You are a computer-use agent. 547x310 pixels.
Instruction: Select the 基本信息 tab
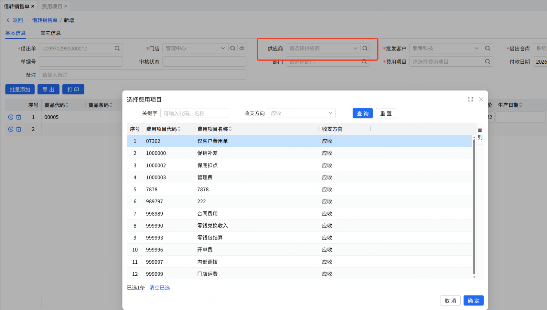pyautogui.click(x=16, y=33)
